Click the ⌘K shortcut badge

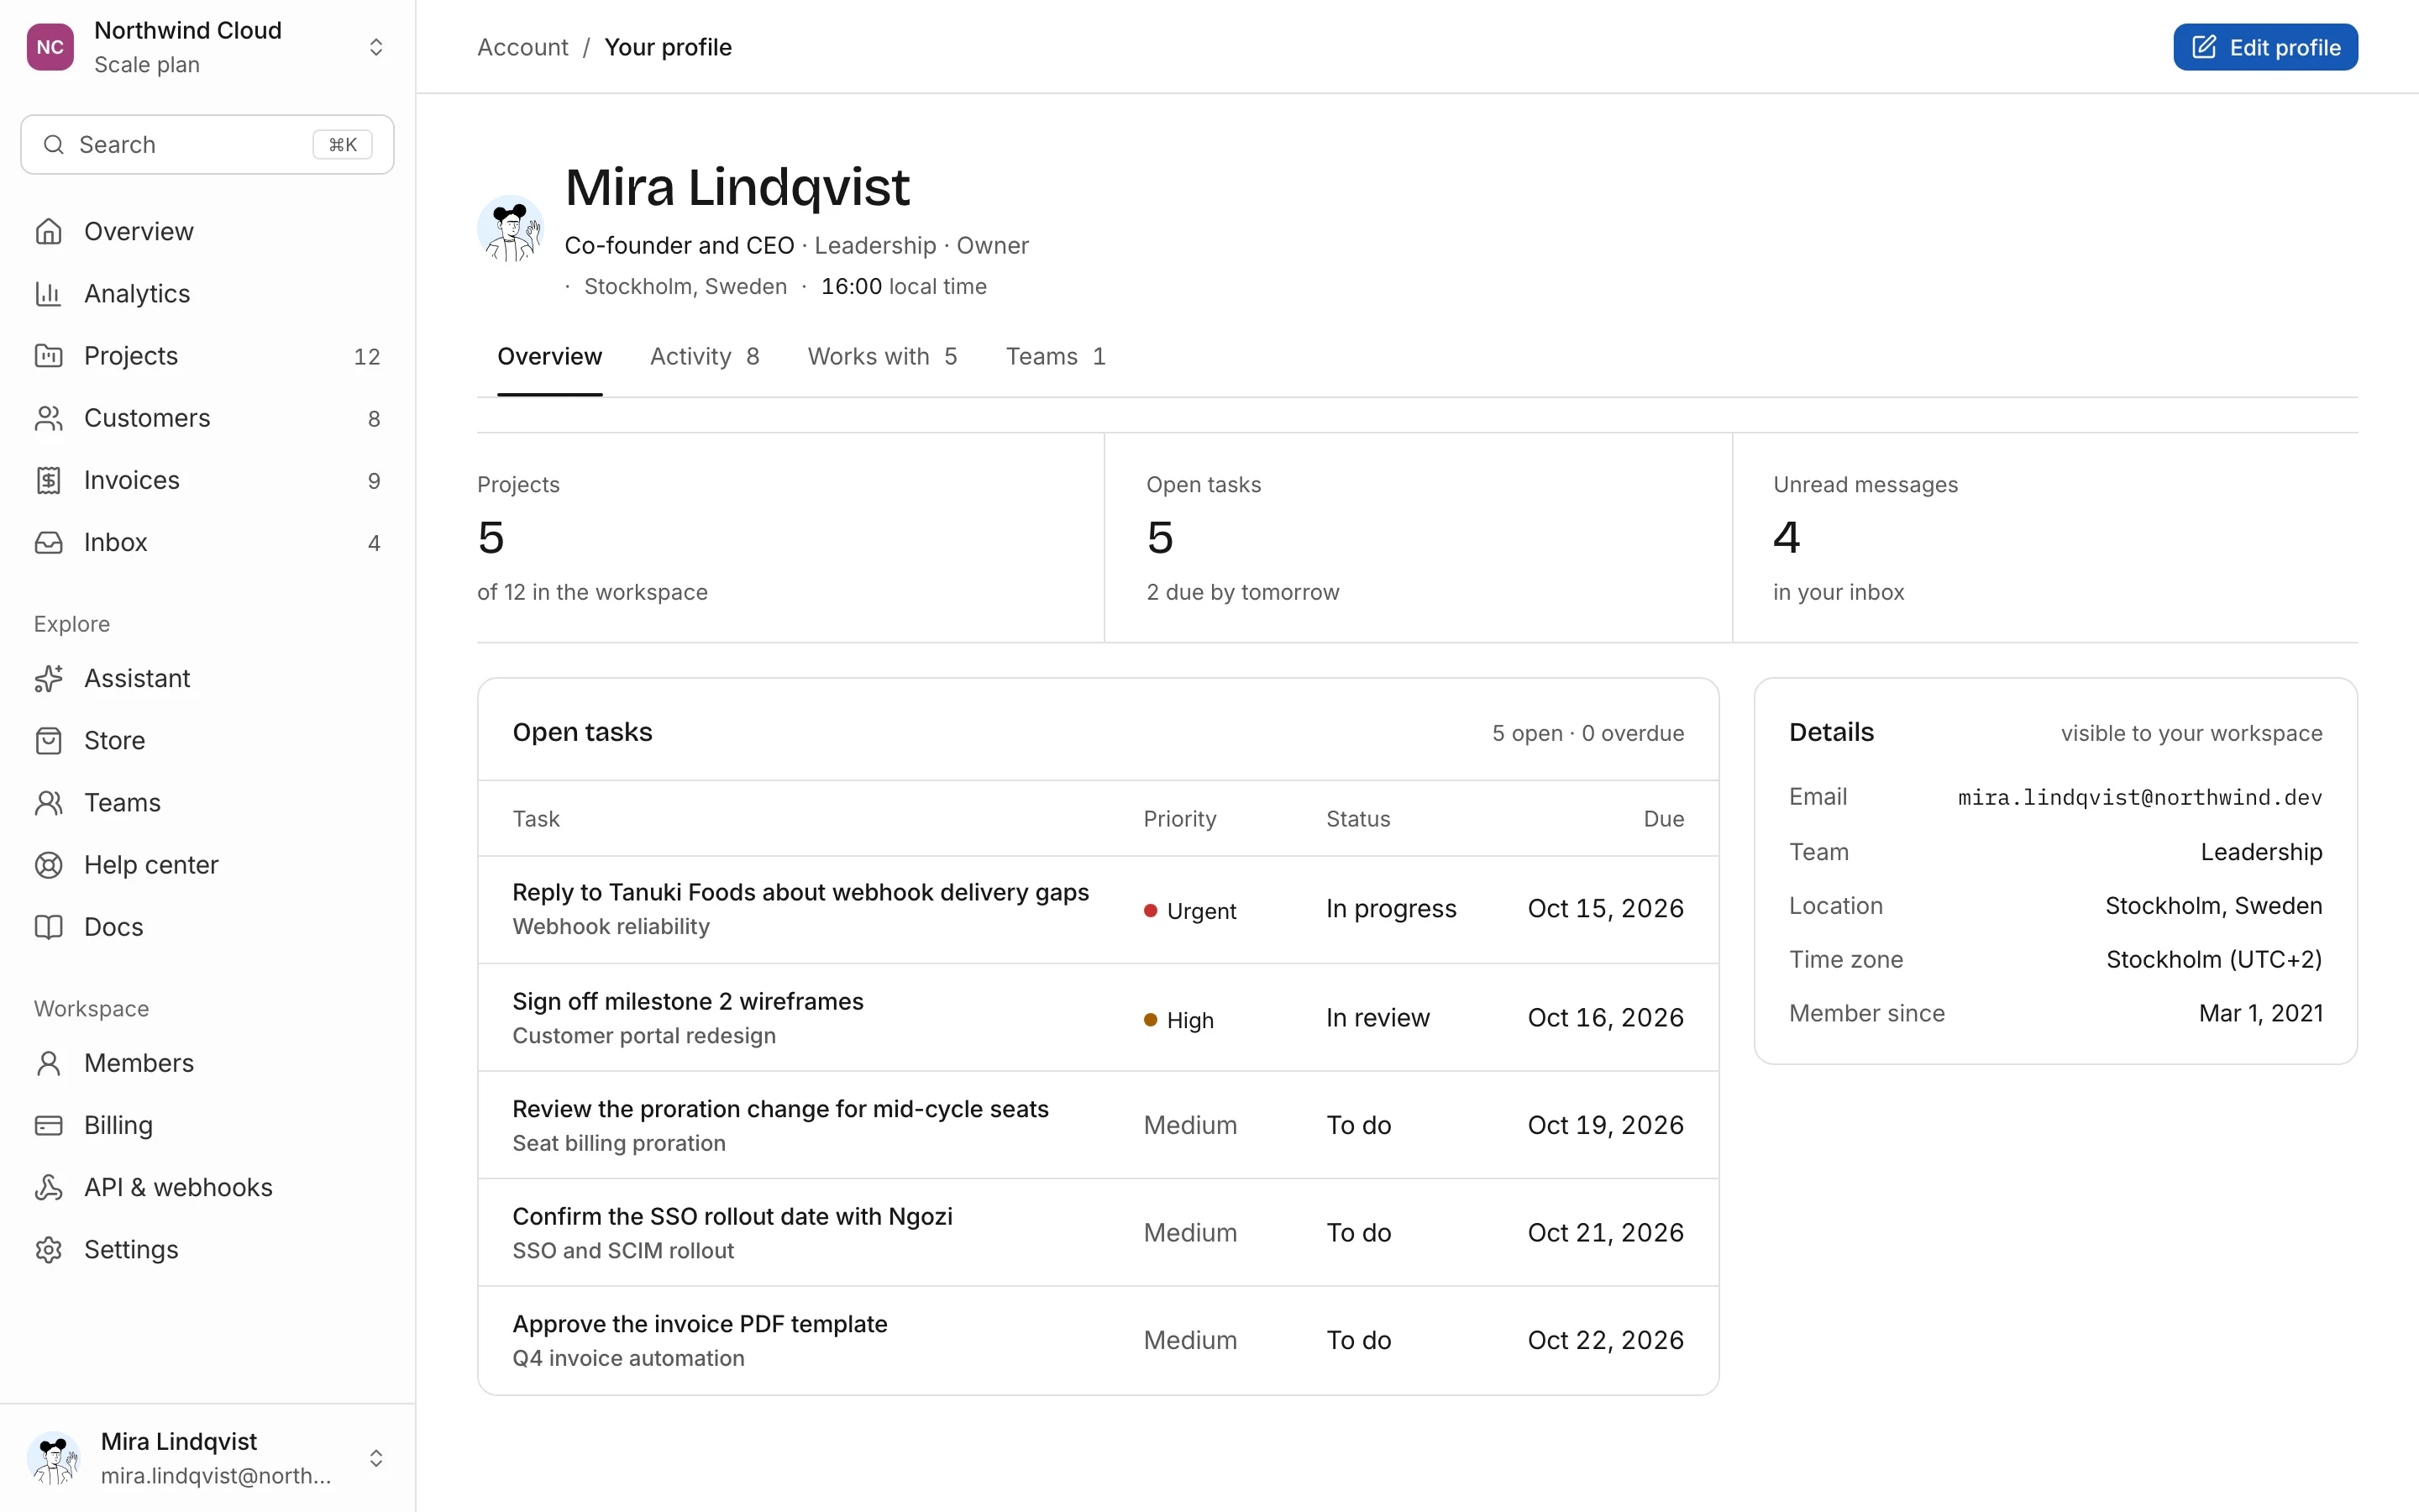[343, 145]
